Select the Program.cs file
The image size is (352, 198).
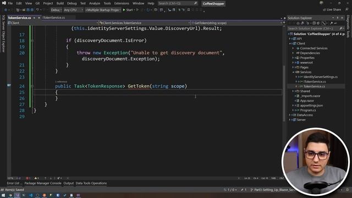[x=308, y=110]
